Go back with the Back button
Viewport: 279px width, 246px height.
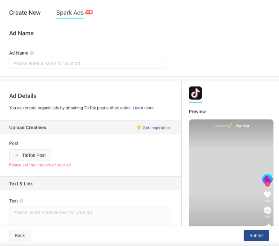click(20, 236)
